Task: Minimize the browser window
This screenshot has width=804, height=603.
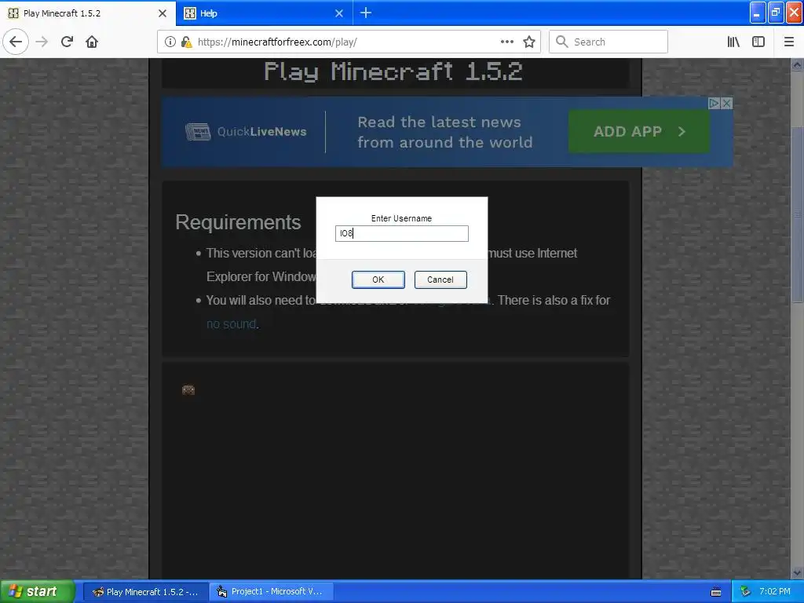Action: coord(758,13)
